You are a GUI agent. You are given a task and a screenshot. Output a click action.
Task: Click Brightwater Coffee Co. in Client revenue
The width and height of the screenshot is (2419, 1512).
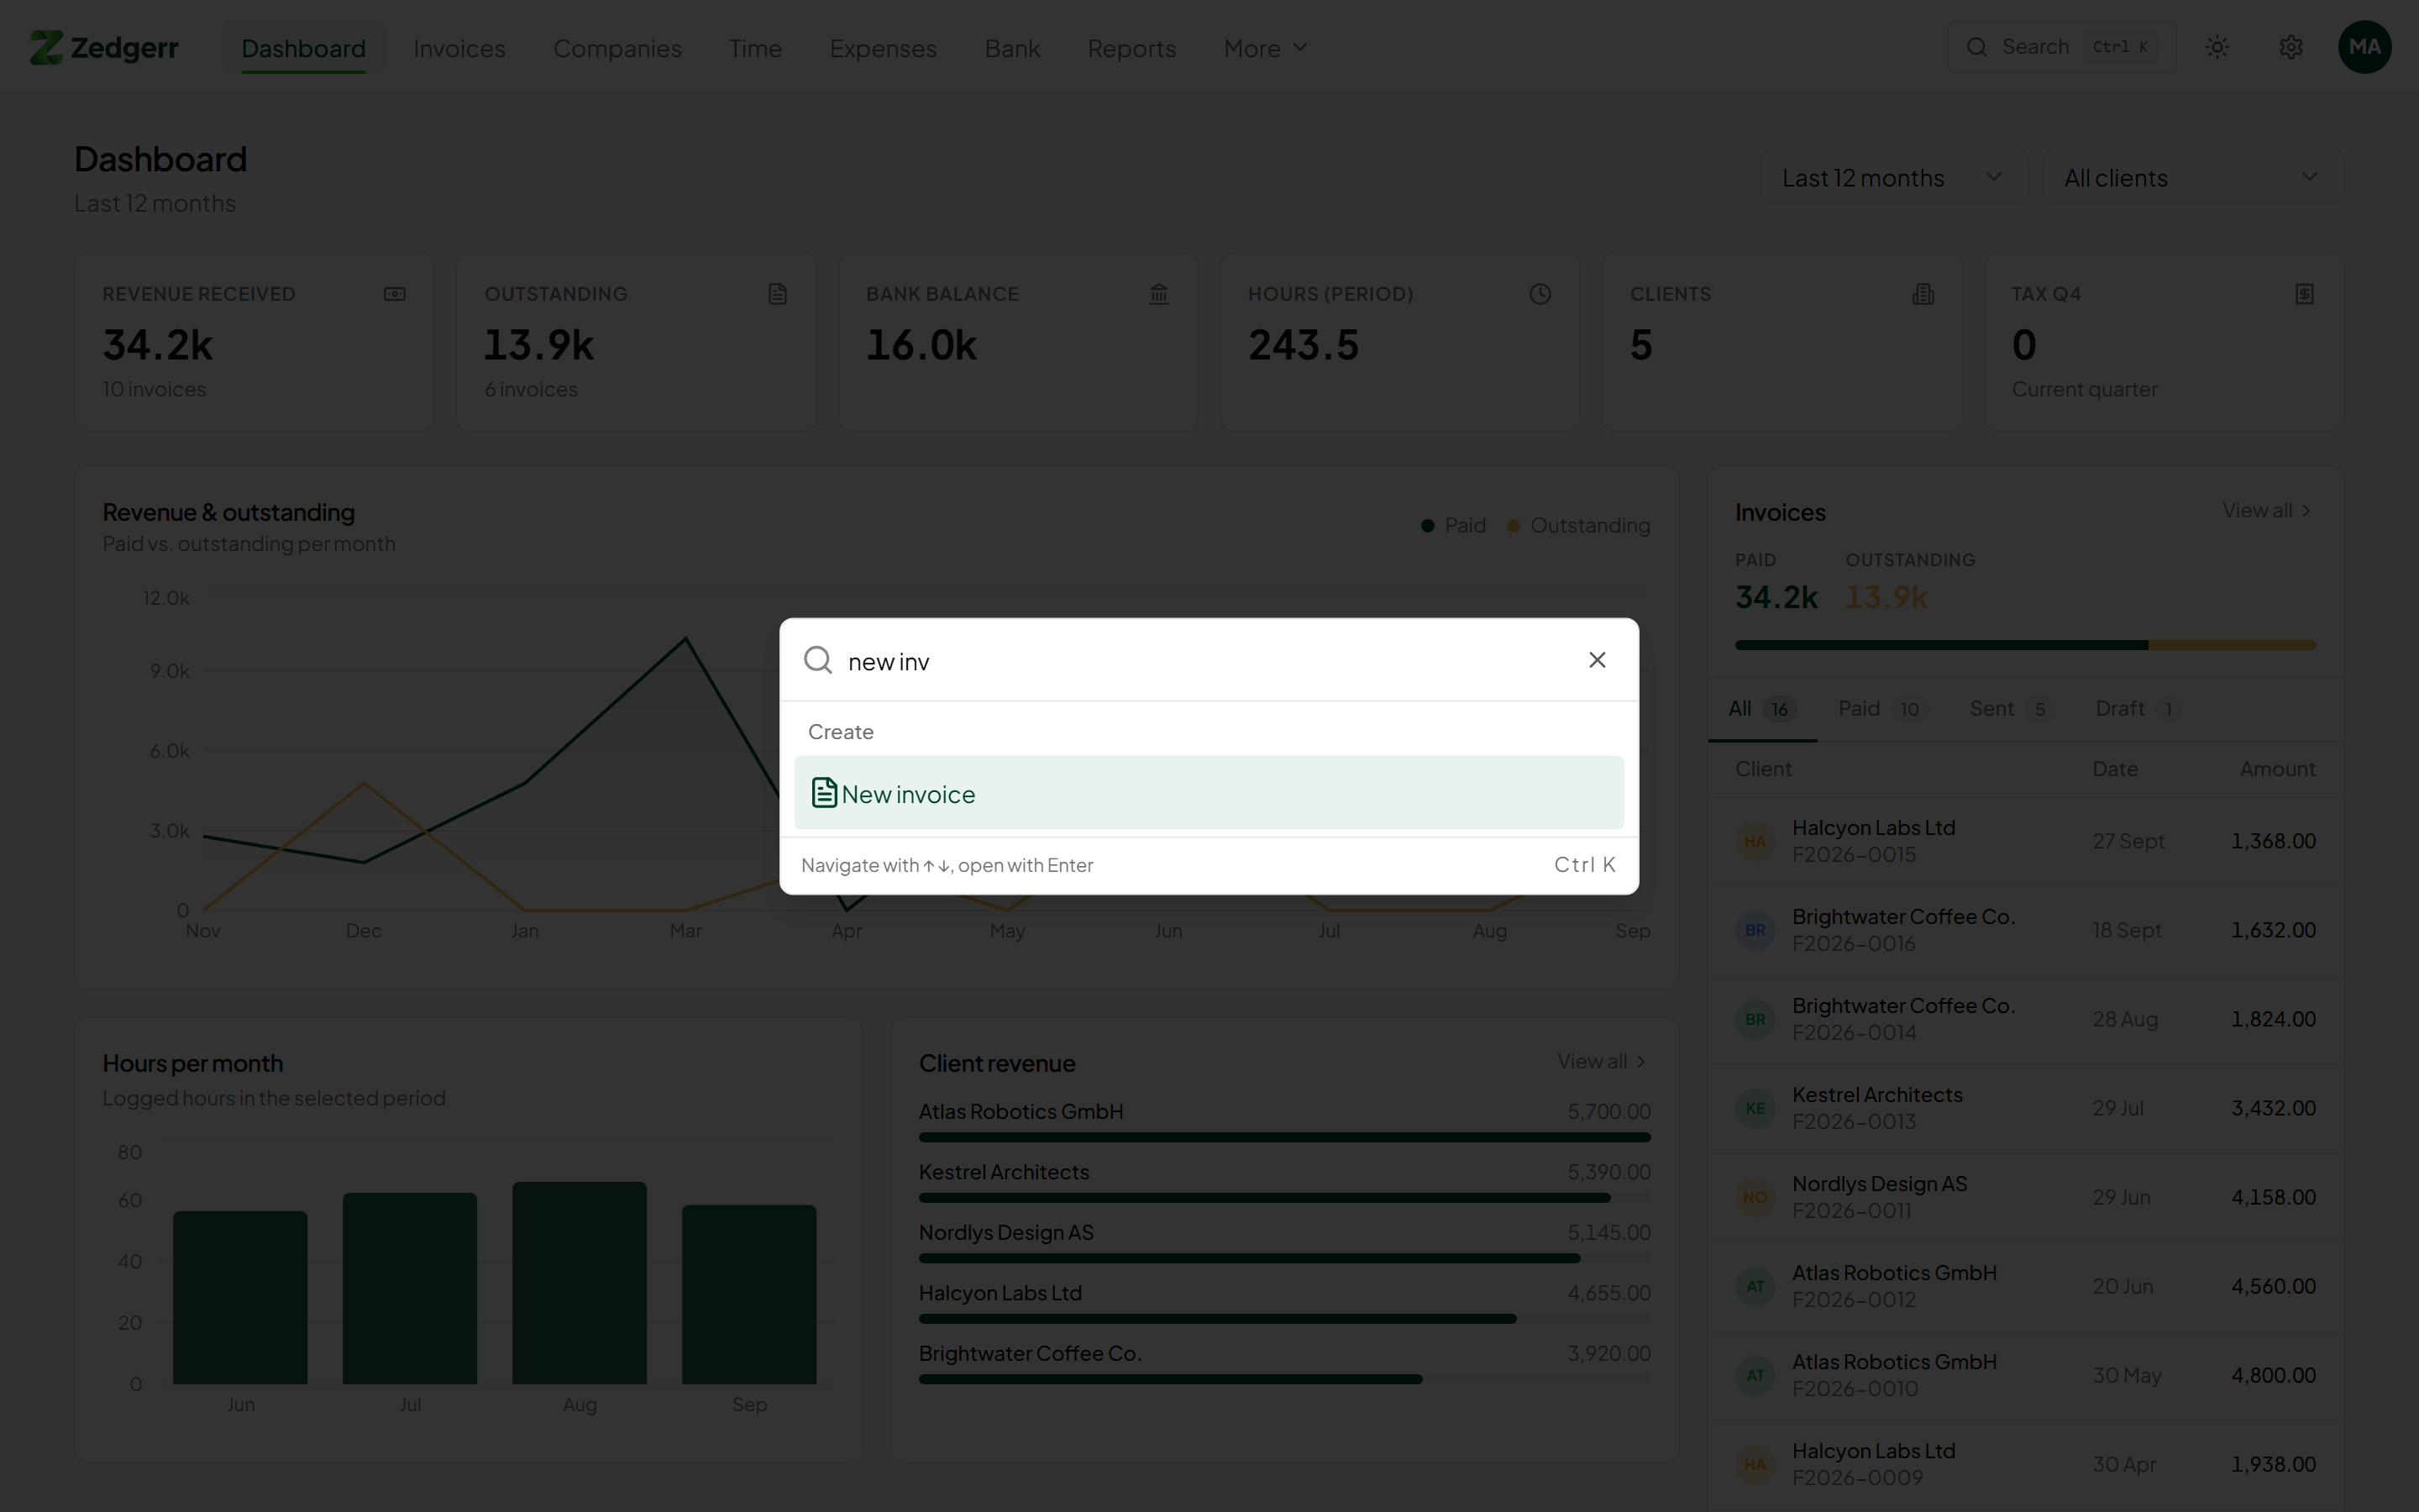click(1030, 1354)
